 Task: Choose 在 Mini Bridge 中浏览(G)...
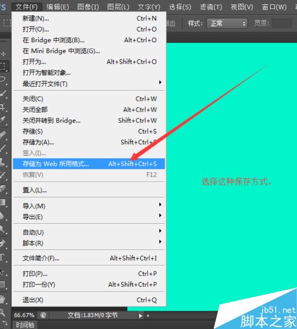(89, 51)
